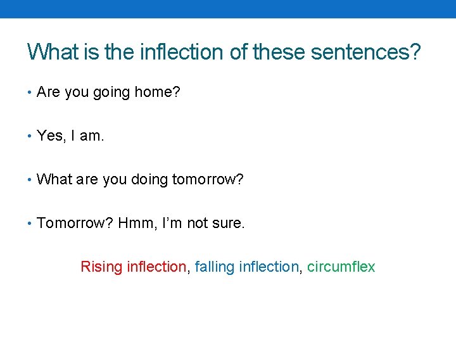
Task: Click bullet before "What are you doing tomorrow?"
Action: point(30,180)
